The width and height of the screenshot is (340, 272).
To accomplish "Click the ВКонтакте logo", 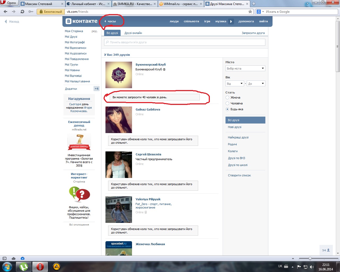I will click(82, 21).
